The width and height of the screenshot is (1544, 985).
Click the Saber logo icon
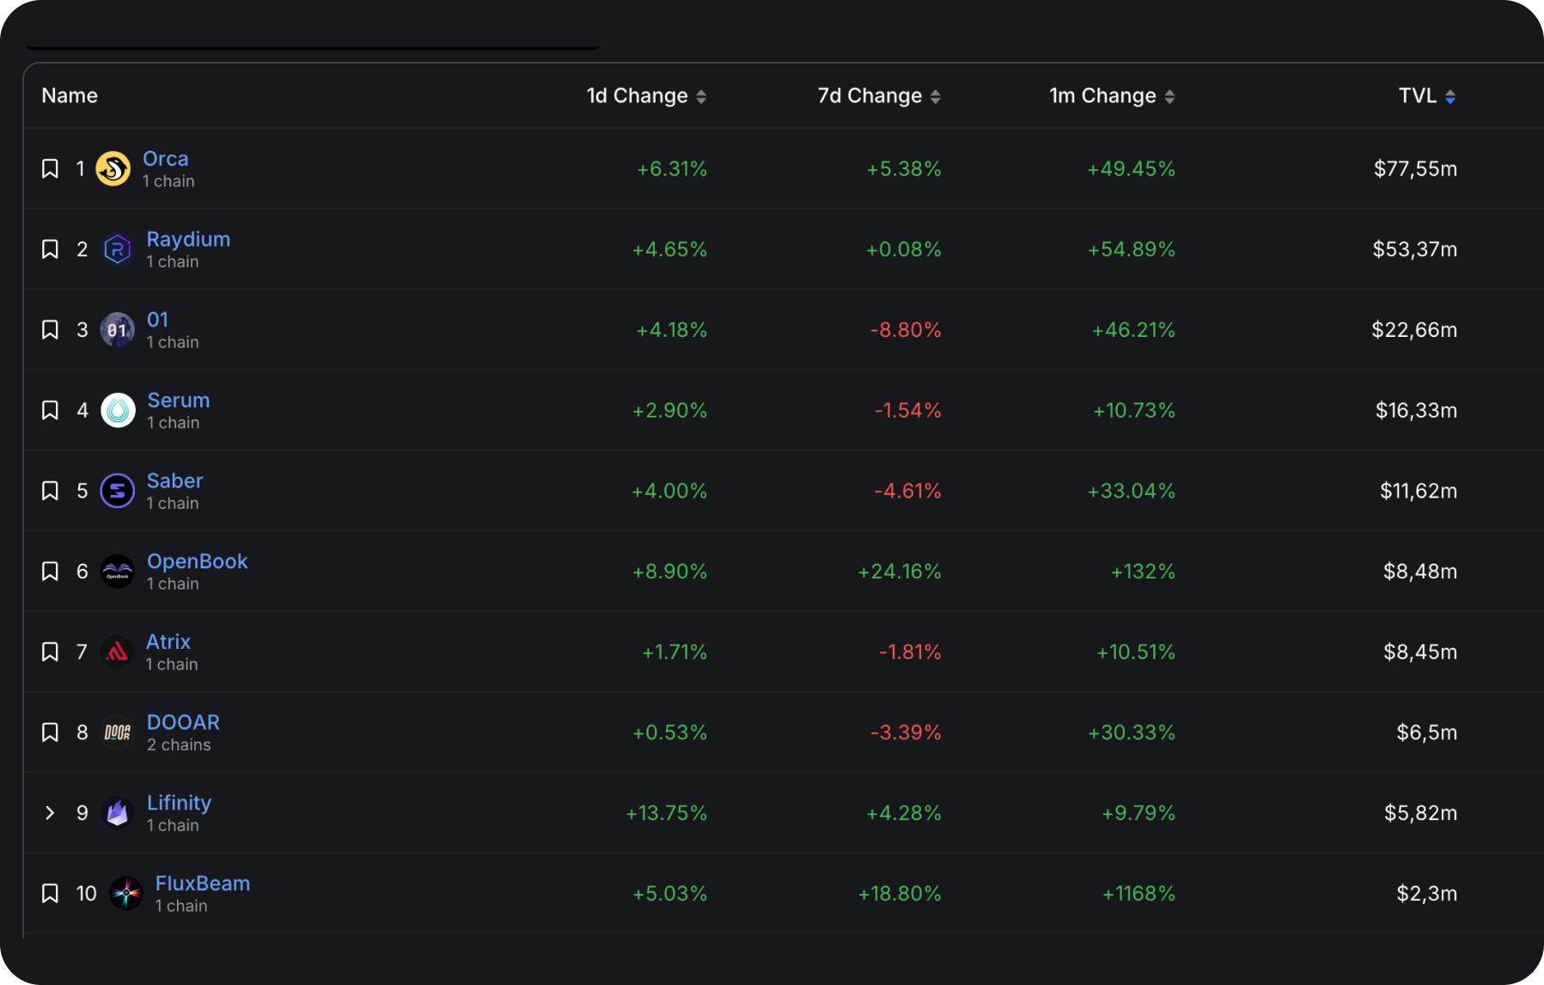(117, 492)
